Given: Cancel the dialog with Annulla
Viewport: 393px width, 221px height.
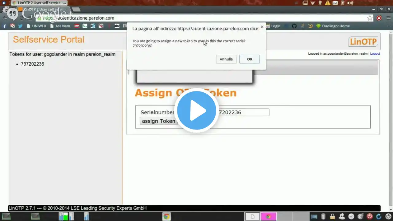Looking at the screenshot, I should click(226, 59).
